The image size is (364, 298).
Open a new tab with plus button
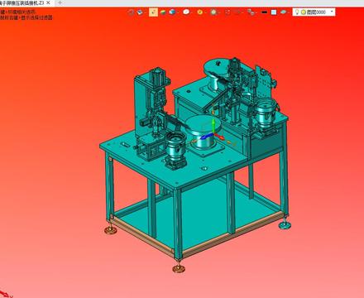pos(60,2)
